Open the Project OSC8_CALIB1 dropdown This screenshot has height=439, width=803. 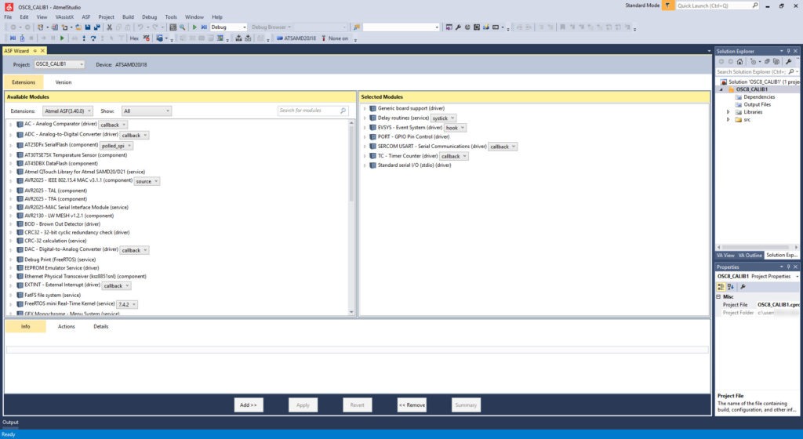[60, 64]
